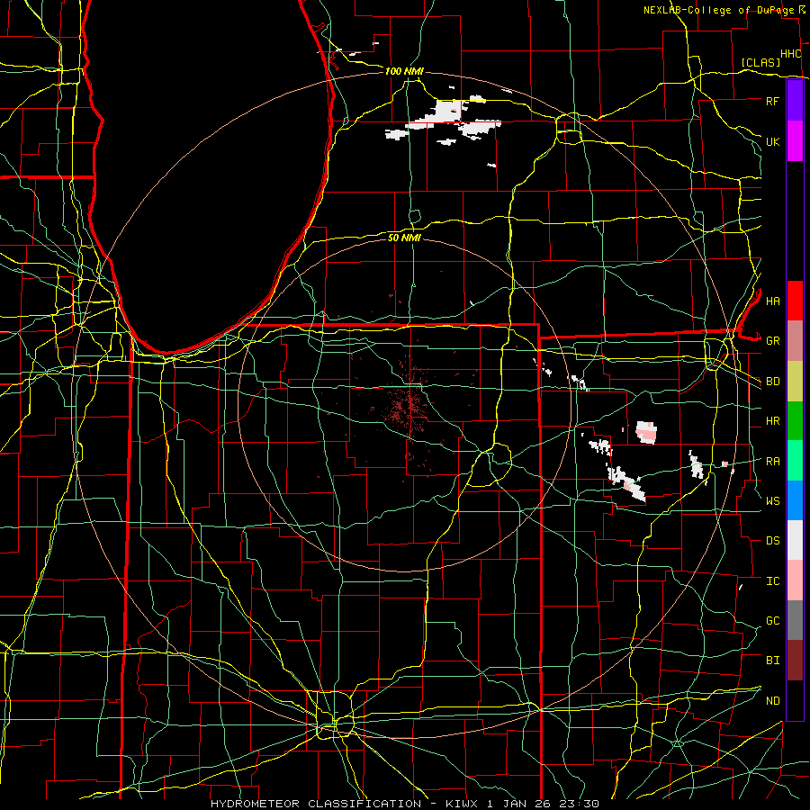Click the RA legend label
This screenshot has width=810, height=810.
pyautogui.click(x=772, y=462)
